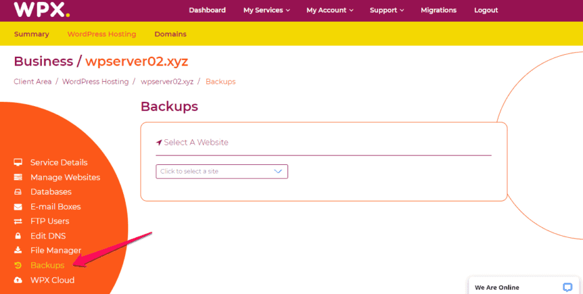Image resolution: width=583 pixels, height=294 pixels.
Task: Click the wpserver02.xyz page title
Action: point(136,61)
